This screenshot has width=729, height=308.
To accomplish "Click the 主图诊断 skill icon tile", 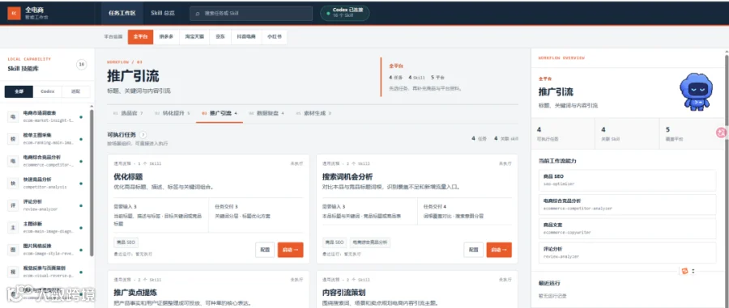I will 13,227.
